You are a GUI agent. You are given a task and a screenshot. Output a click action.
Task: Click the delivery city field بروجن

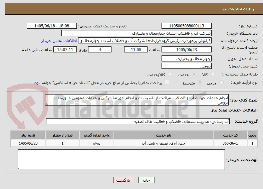point(187,66)
